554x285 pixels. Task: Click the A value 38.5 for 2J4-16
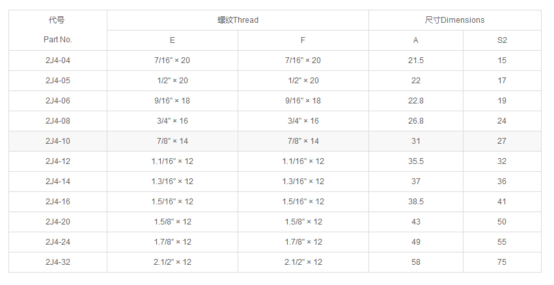pyautogui.click(x=416, y=202)
